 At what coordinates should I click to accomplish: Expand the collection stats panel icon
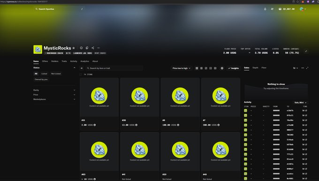[x=306, y=51]
